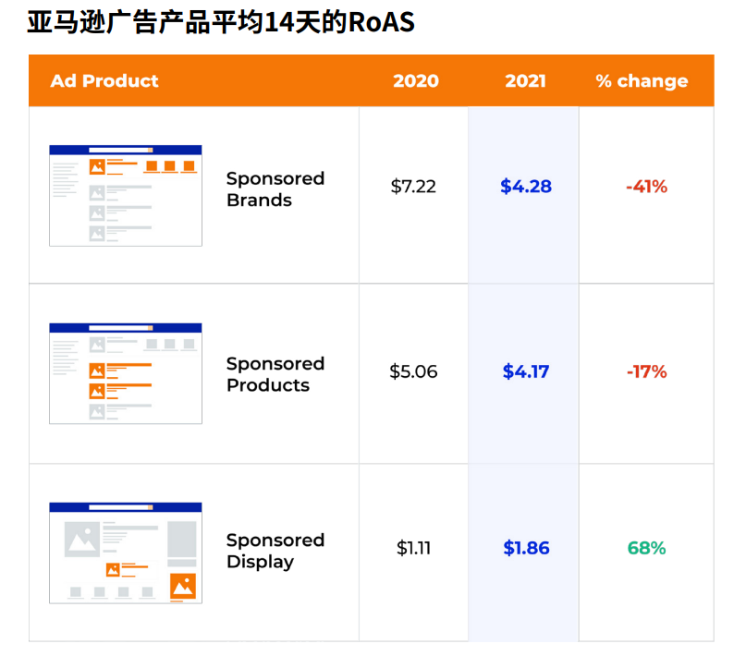Select the '% change' column header

point(642,81)
